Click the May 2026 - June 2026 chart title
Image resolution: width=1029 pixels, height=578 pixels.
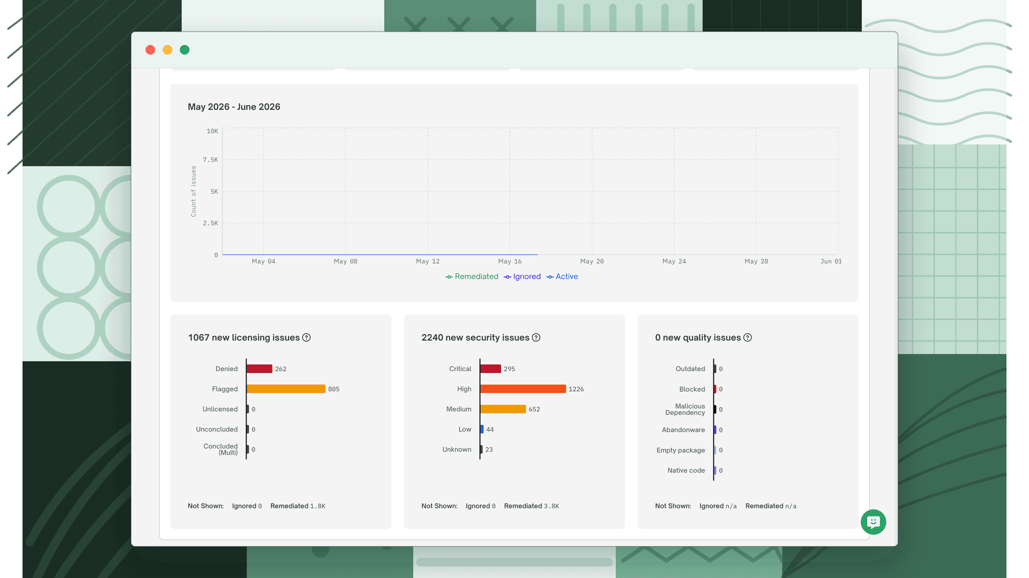pyautogui.click(x=234, y=107)
